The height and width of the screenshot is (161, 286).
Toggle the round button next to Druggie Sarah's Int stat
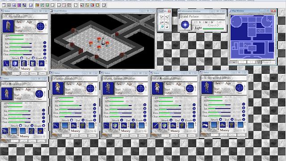94,108
